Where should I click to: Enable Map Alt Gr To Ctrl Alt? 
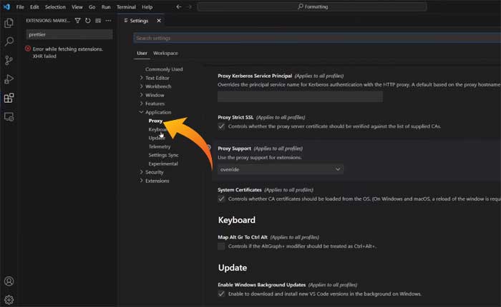coord(221,246)
